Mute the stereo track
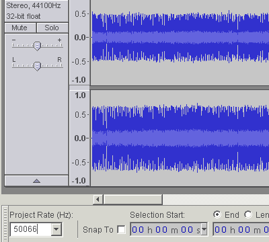This screenshot has width=269, height=242. coord(20,28)
